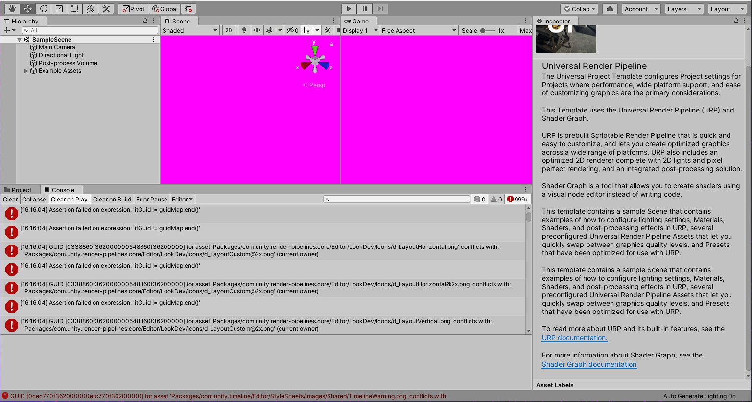This screenshot has height=402, width=752.
Task: Enable Error Pause in the Console
Action: [x=151, y=199]
